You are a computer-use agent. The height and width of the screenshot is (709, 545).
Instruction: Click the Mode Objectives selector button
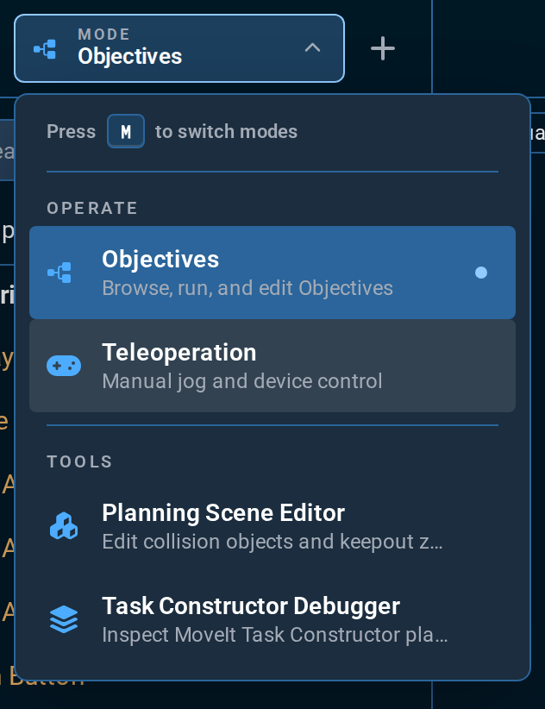[179, 48]
